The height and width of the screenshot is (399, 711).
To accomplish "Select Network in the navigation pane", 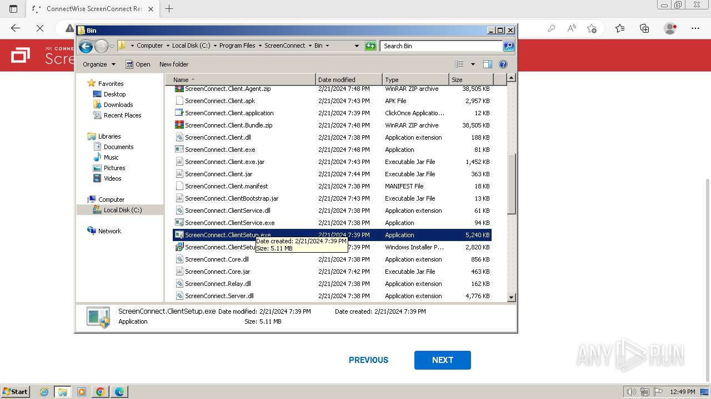I will coord(109,231).
